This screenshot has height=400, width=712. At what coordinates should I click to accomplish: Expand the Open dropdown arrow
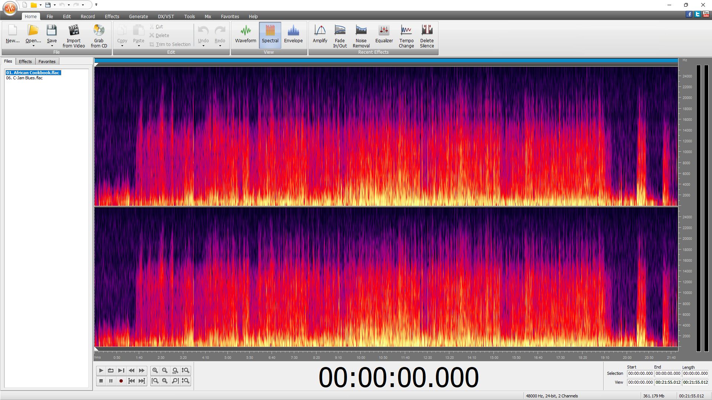[33, 46]
